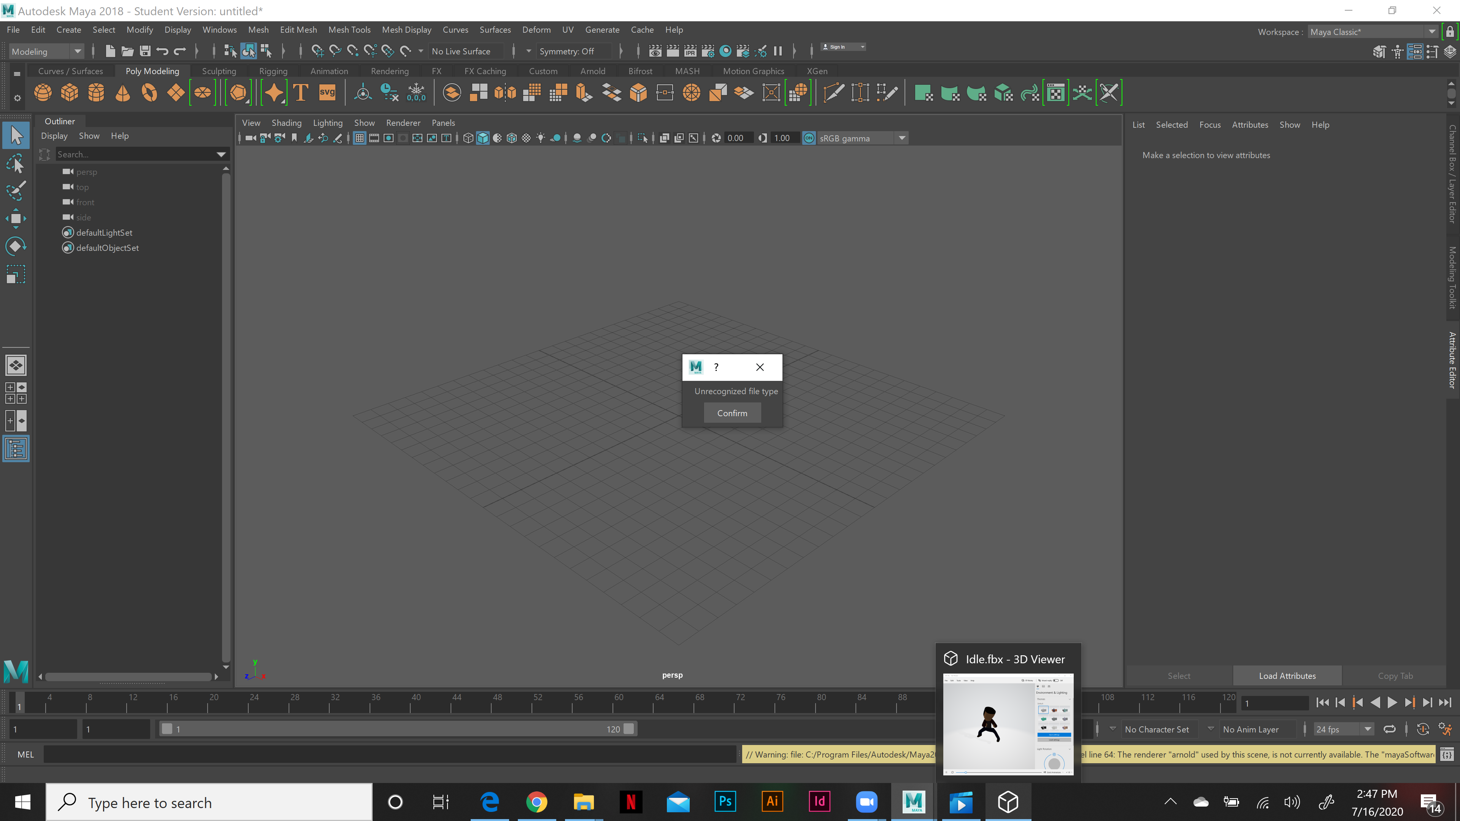Viewport: 1460px width, 821px height.
Task: Toggle auto keyframe button
Action: pyautogui.click(x=1423, y=729)
